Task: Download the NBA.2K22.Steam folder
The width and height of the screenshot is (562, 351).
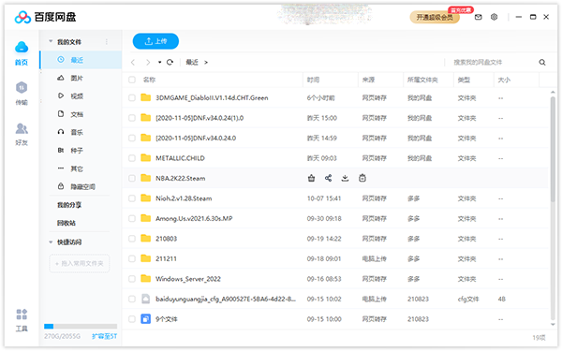Action: [345, 178]
